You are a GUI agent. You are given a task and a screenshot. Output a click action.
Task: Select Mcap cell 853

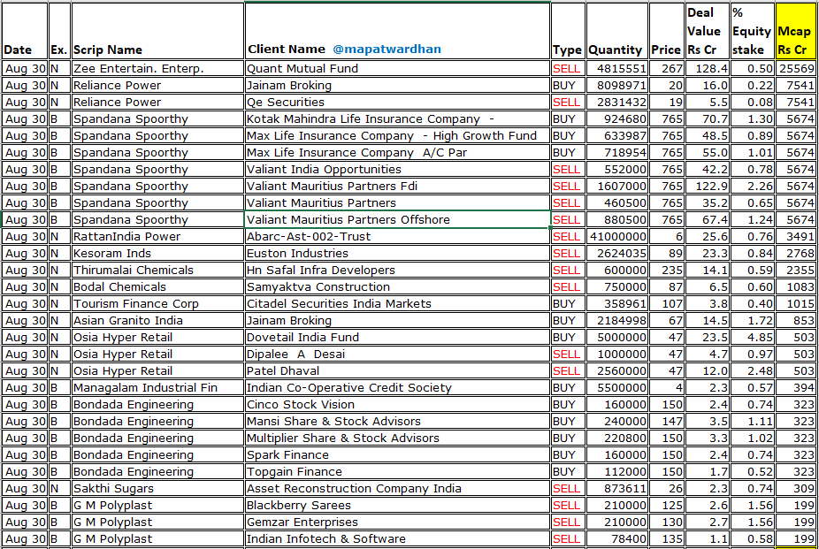[795, 320]
